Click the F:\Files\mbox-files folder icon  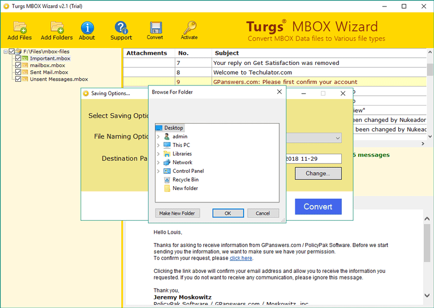18,51
